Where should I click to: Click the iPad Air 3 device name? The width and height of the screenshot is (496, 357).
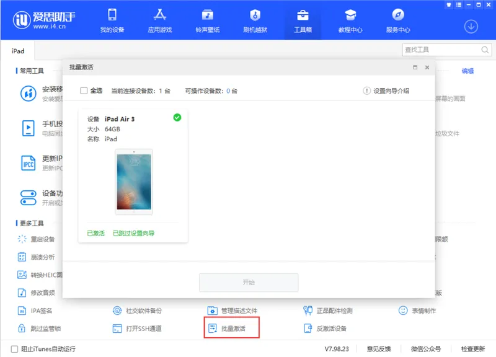120,119
